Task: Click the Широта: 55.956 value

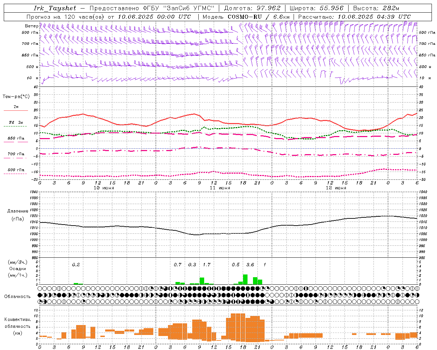Action: (316, 8)
